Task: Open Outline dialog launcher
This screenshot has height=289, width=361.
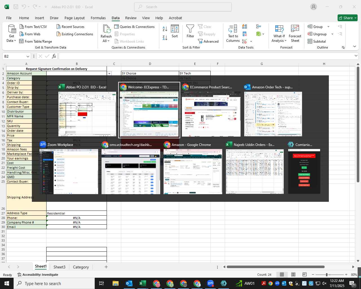Action: point(343,47)
